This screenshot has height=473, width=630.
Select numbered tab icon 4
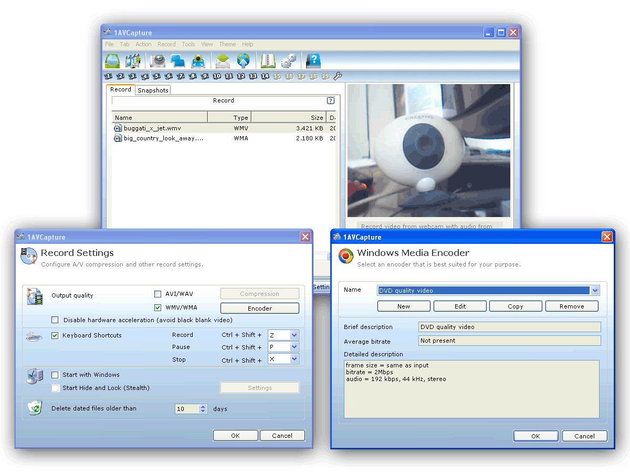point(145,76)
